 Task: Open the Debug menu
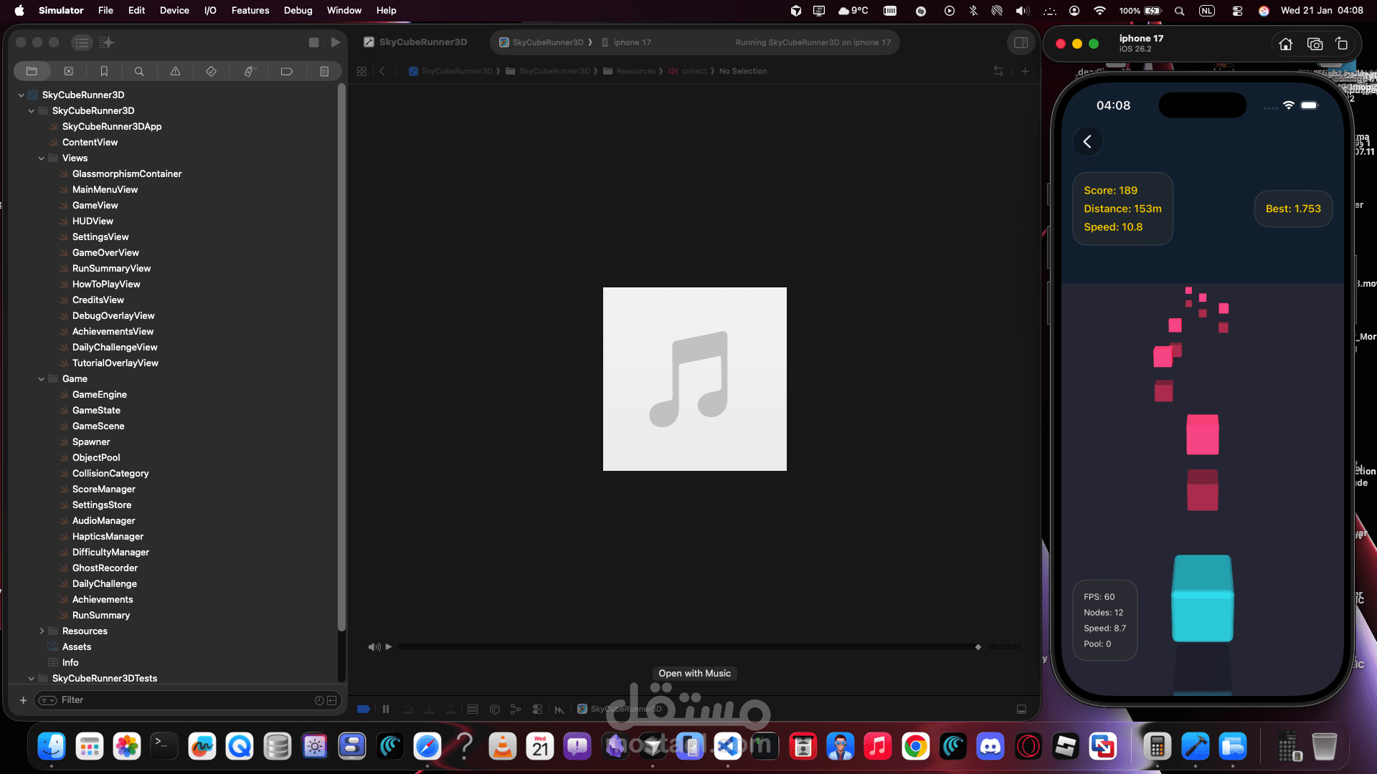pyautogui.click(x=298, y=10)
